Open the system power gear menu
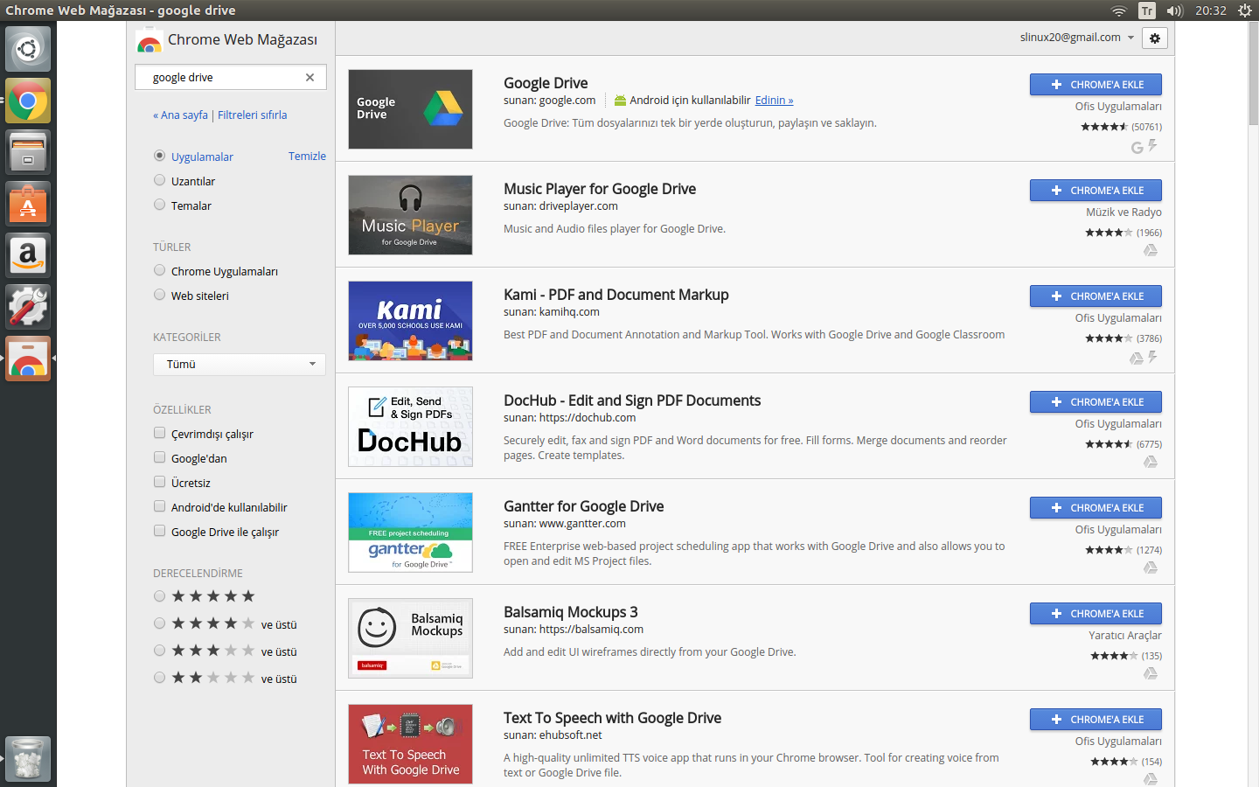 1245,10
